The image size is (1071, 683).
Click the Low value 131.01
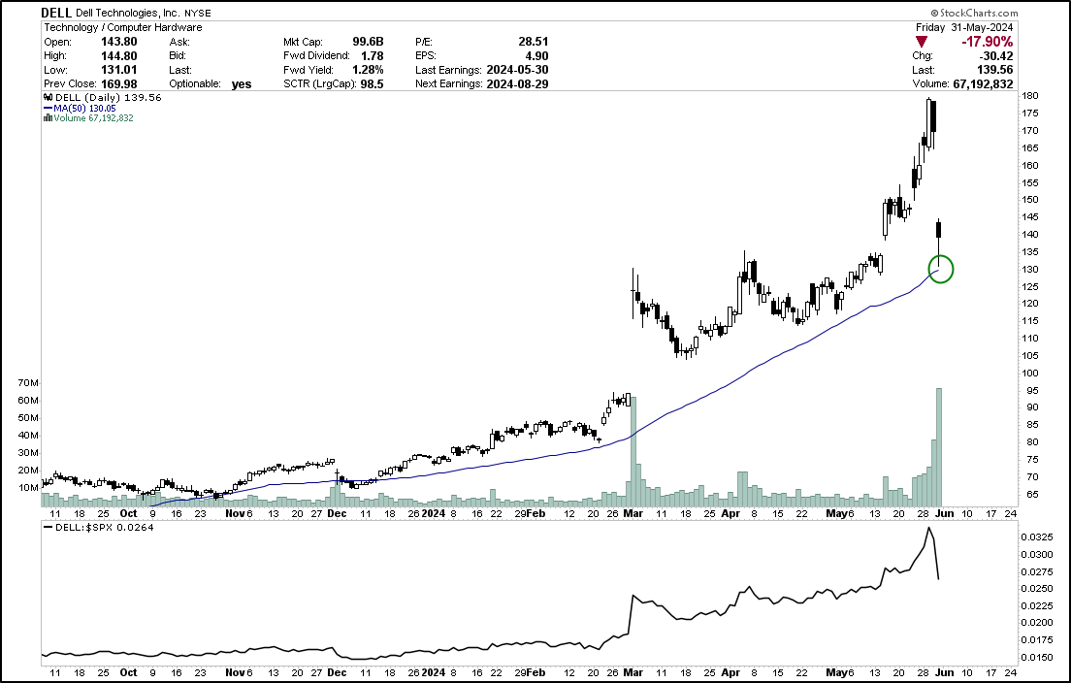[x=119, y=70]
